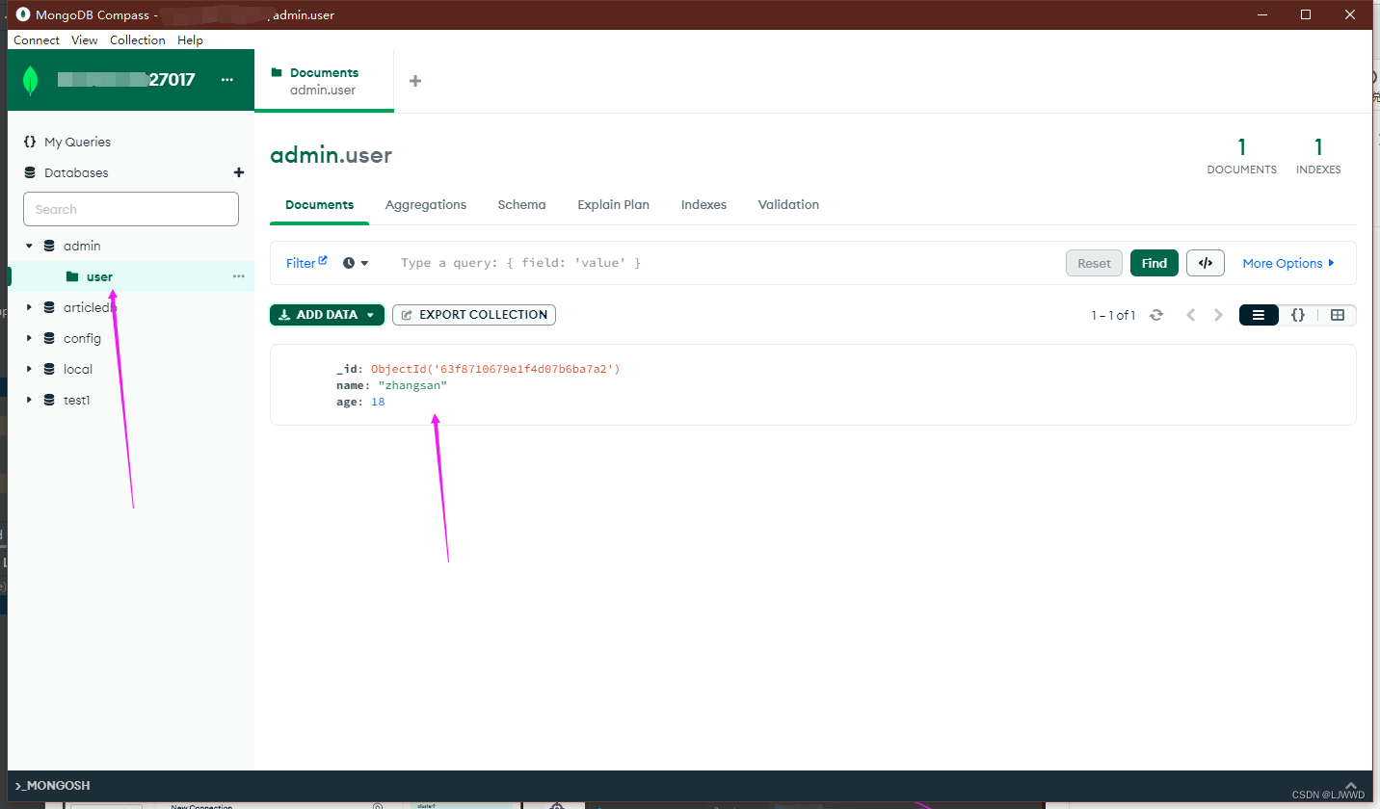Open the Filter documentation link
Viewport: 1380px width, 809px height.
[306, 263]
